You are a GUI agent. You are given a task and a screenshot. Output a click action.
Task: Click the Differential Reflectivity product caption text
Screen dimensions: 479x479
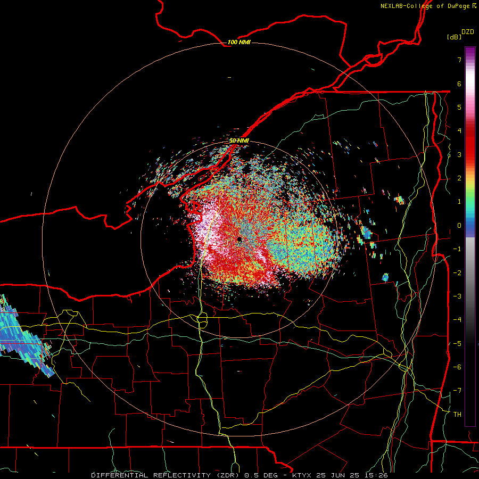point(239,475)
